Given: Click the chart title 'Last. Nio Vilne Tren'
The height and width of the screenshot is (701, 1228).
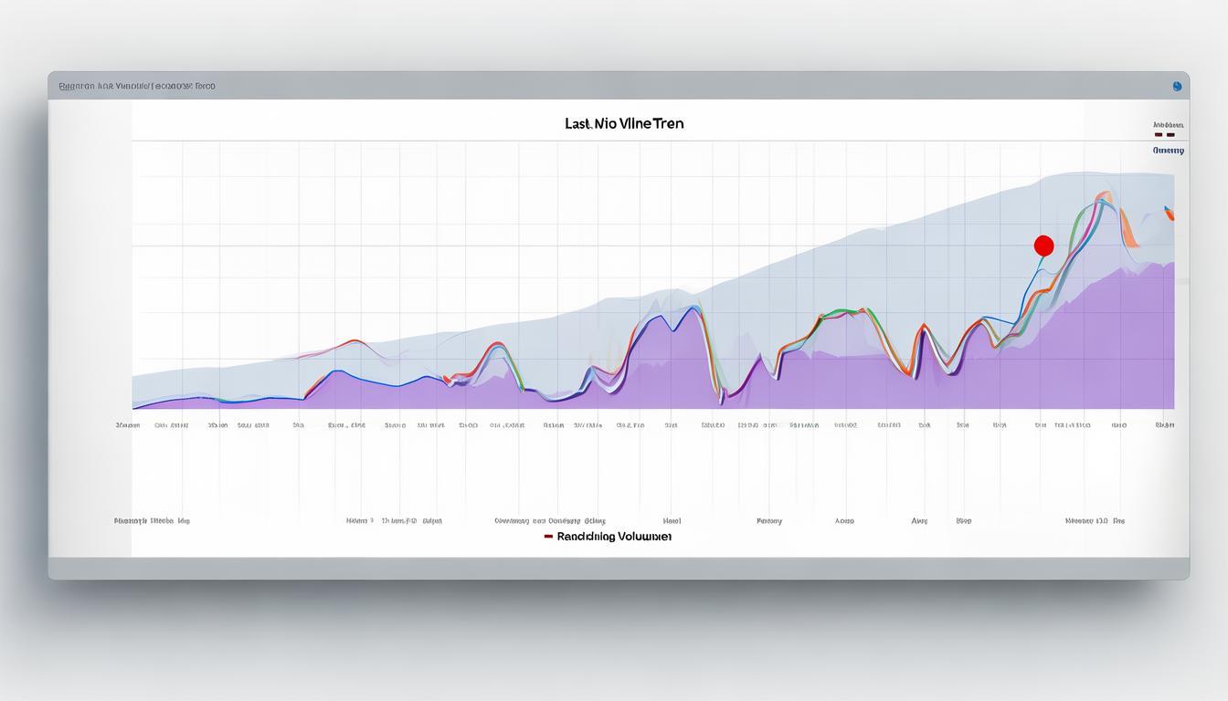Looking at the screenshot, I should tap(624, 123).
